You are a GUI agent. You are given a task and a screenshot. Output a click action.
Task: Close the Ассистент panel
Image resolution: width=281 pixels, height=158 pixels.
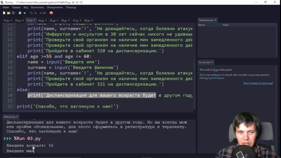(x=212, y=62)
